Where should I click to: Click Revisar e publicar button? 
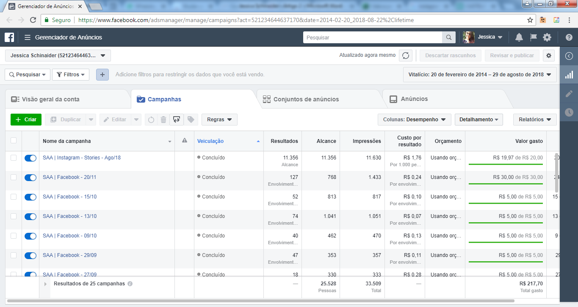pos(512,56)
